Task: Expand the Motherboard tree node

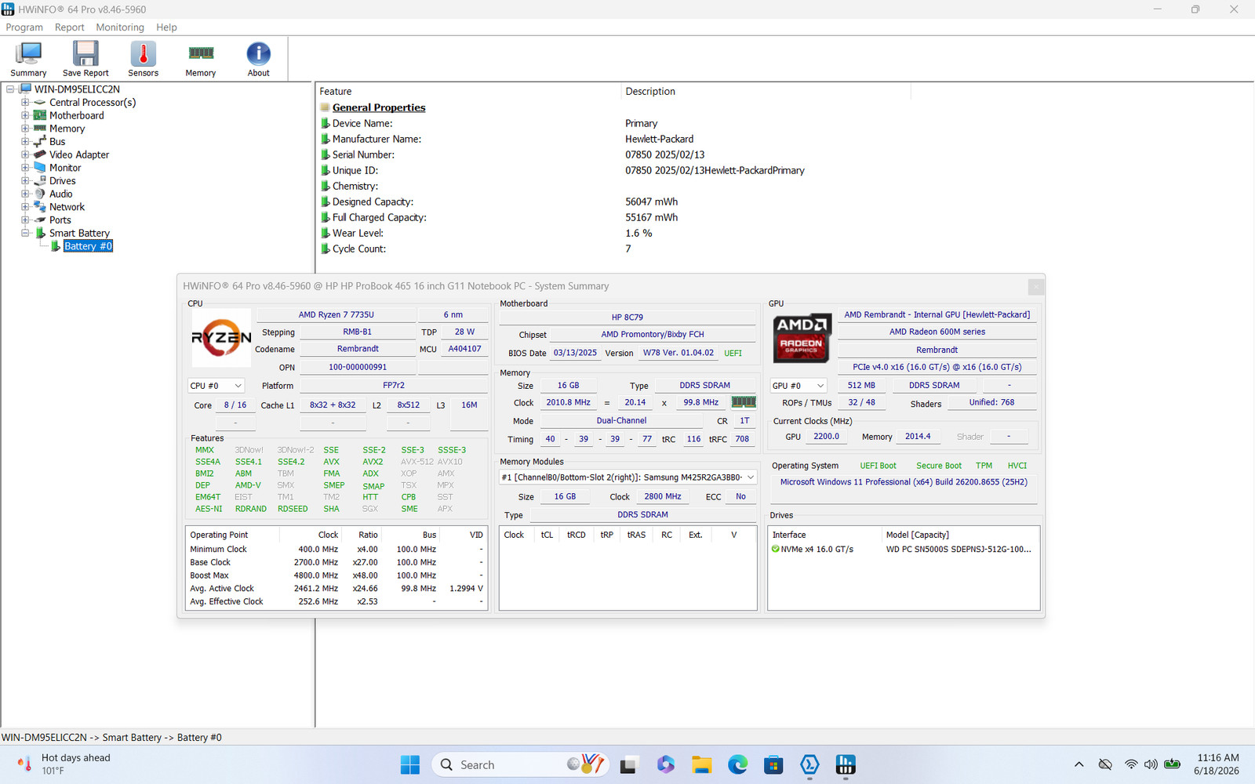Action: pos(25,115)
